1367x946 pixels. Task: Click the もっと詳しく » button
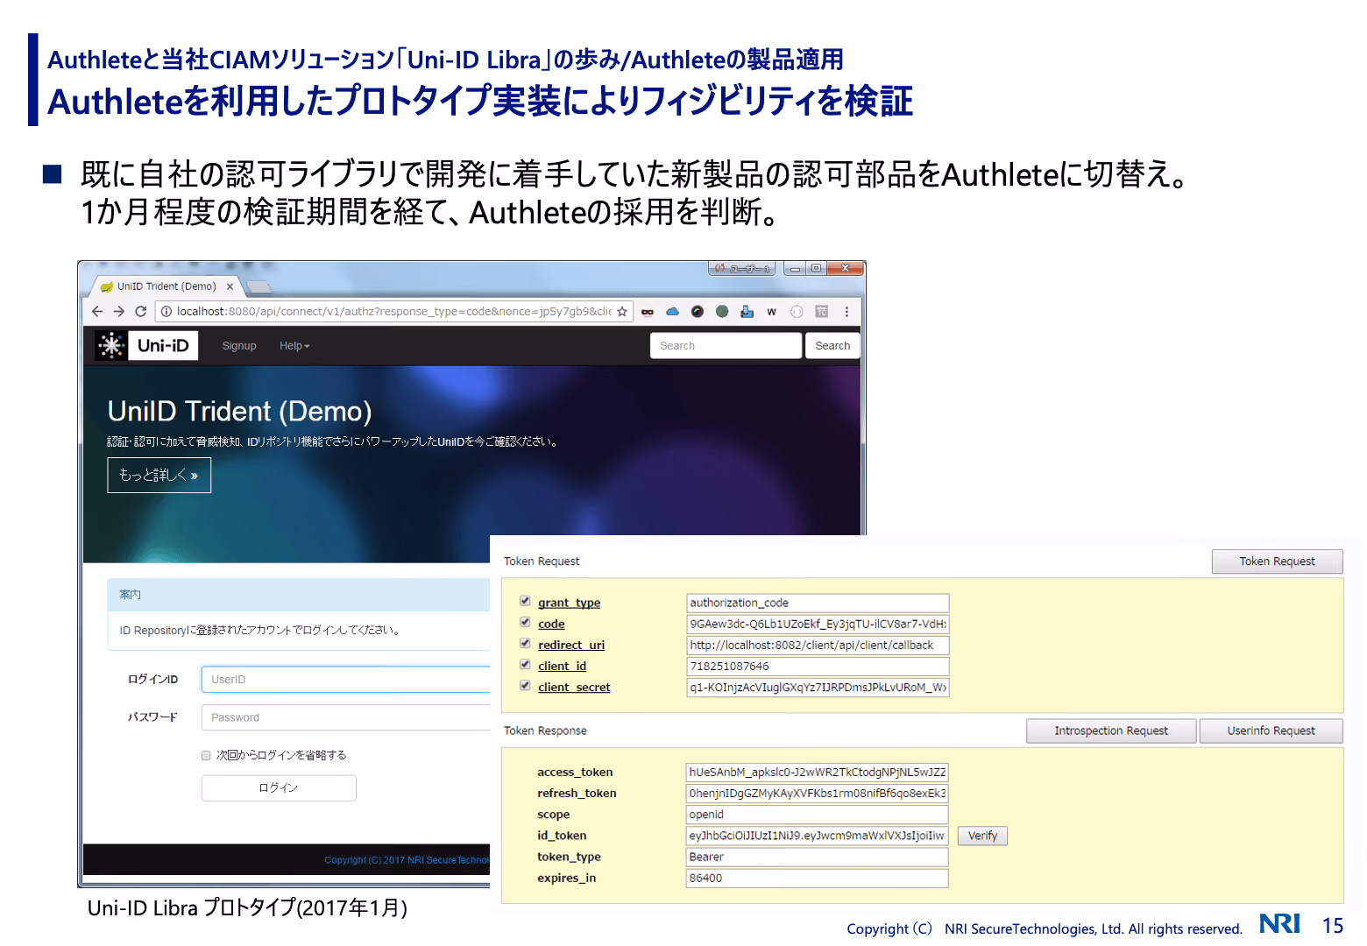click(x=159, y=475)
